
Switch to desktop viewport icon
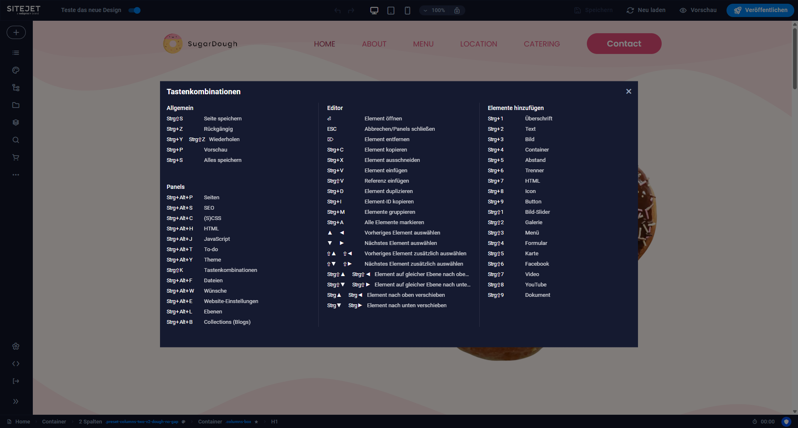[x=374, y=10]
